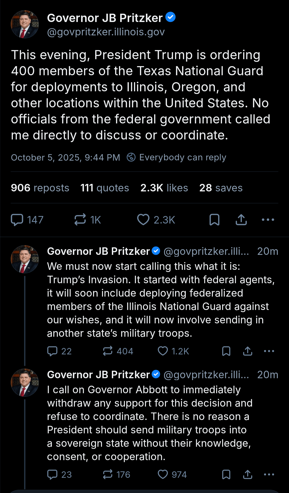289x493 pixels.
Task: Repost the "Trump's Invasion" reply
Action: coord(108,351)
